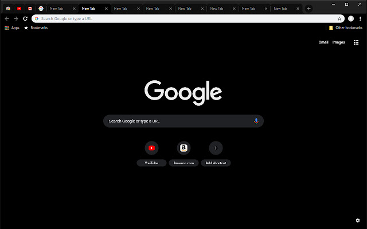Open the Gmail link
Viewport: 367px width, 229px height.
323,42
